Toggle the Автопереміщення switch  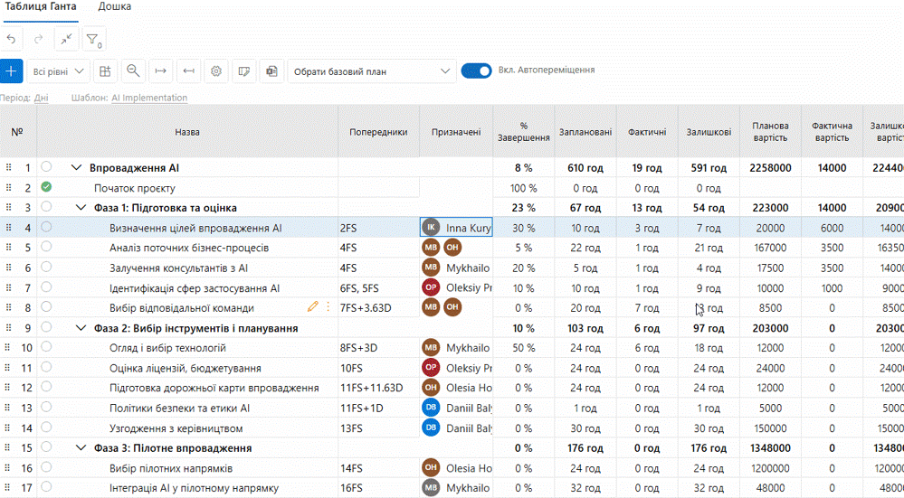(x=476, y=70)
